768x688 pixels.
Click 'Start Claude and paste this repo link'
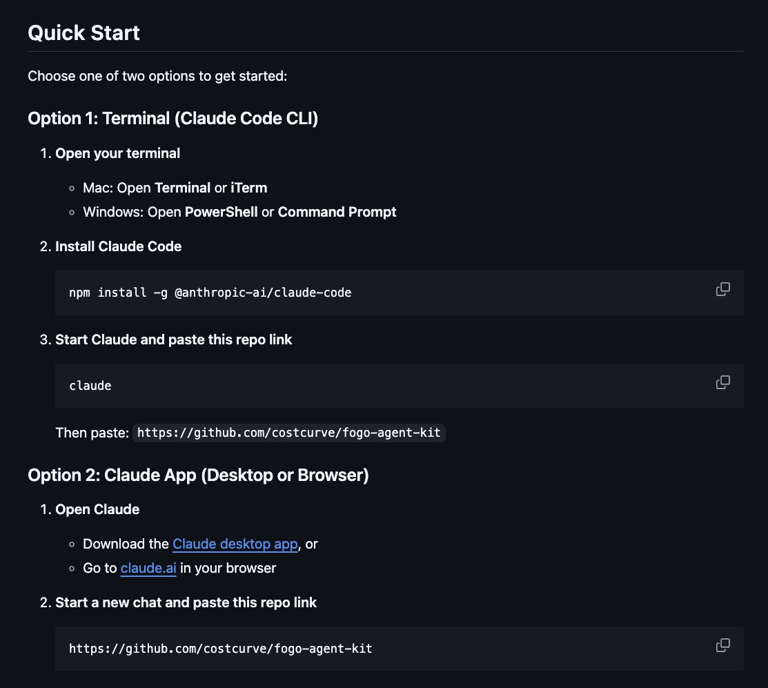point(173,340)
